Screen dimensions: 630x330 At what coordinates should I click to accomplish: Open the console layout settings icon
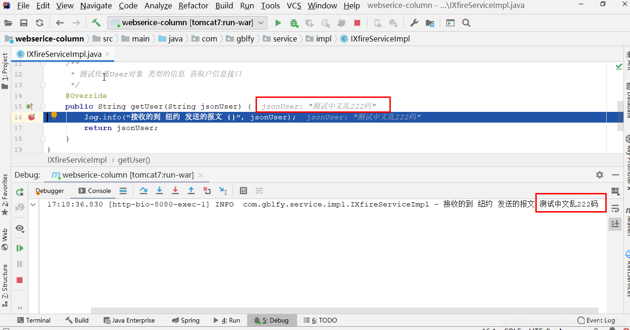615,191
